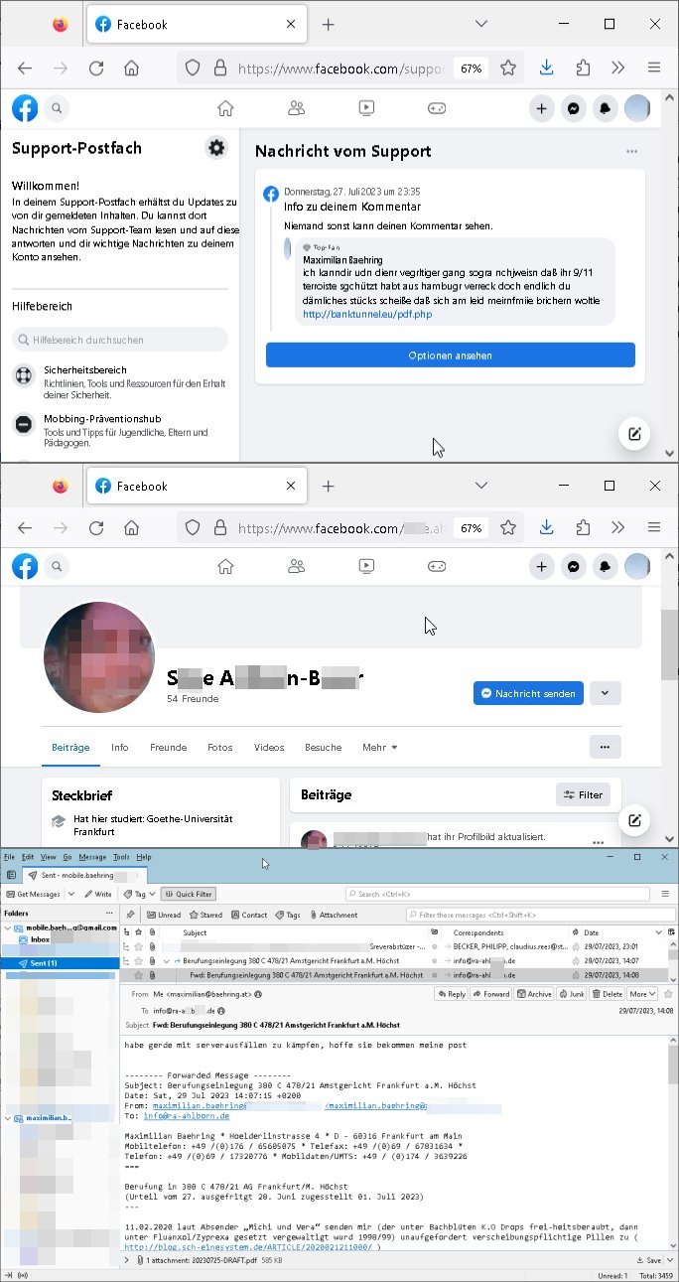Image resolution: width=679 pixels, height=1282 pixels.
Task: Click Optionen ansehen button
Action: point(450,355)
